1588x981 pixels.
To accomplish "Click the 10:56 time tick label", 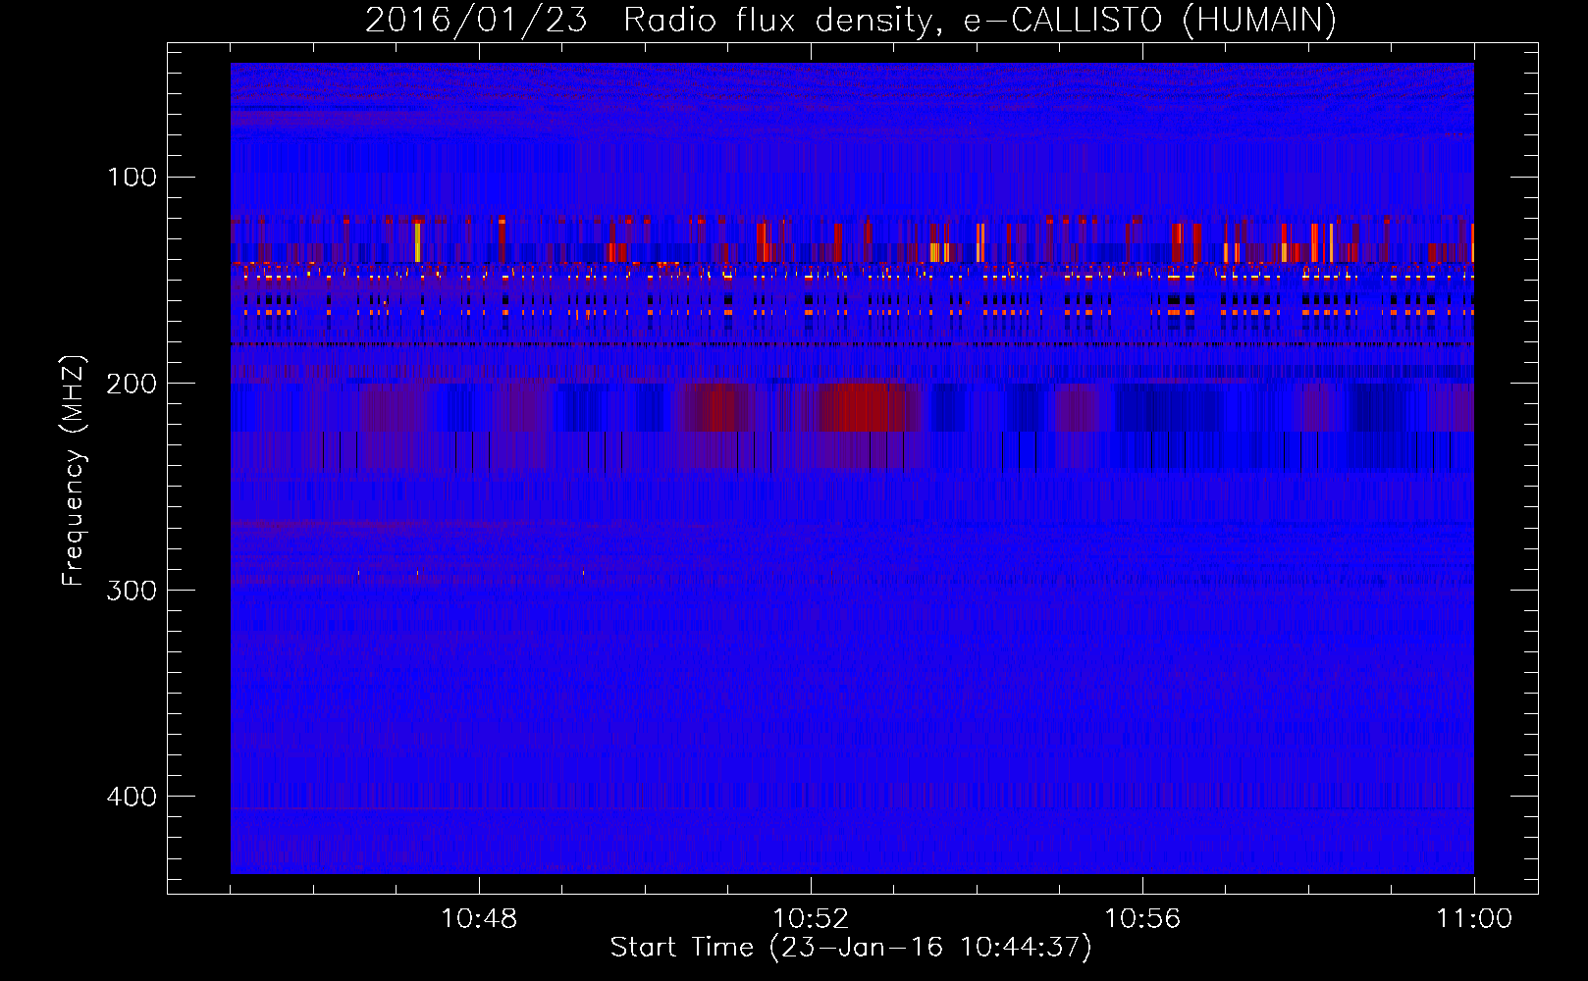I will coord(1142,919).
